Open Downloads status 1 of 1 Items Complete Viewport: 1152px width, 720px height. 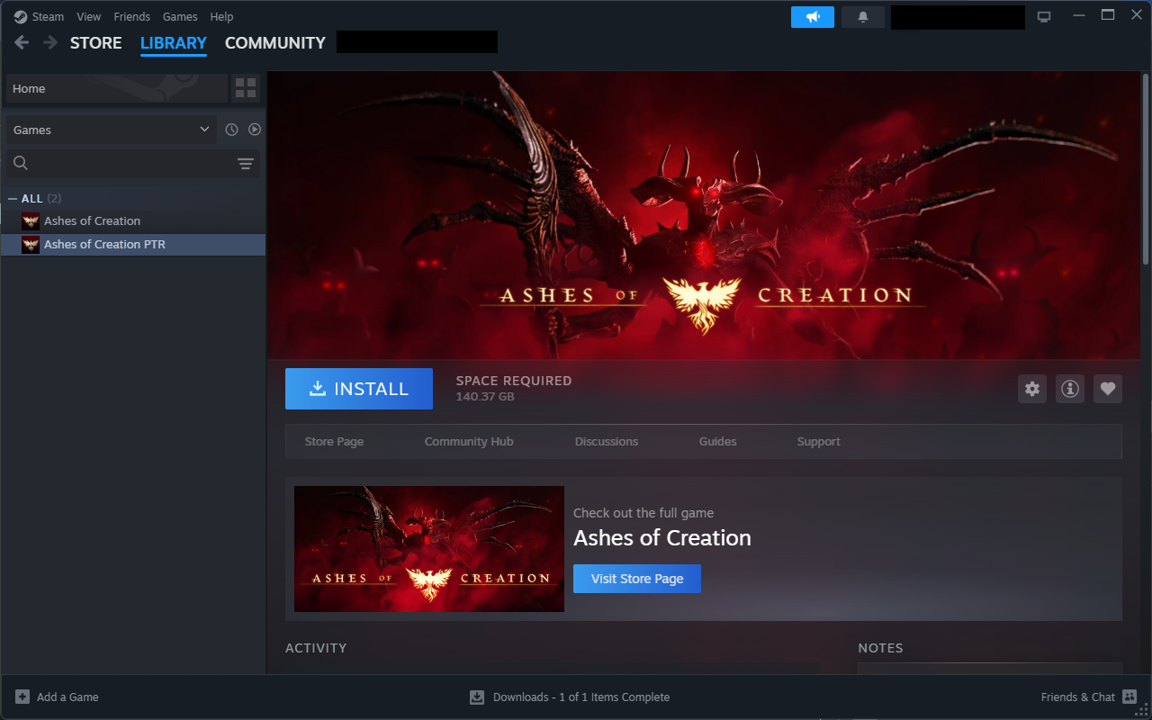pos(581,697)
